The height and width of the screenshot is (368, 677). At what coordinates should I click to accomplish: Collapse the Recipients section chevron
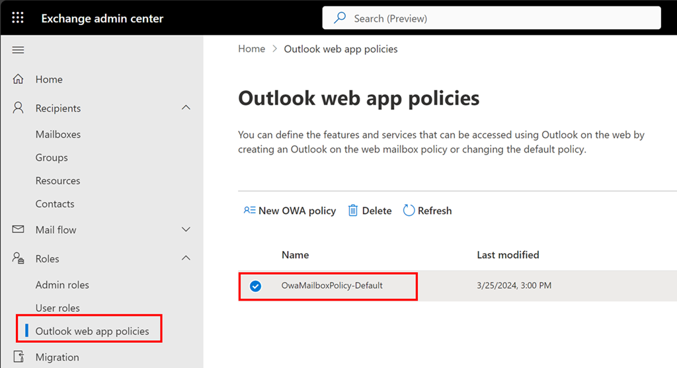pos(186,108)
